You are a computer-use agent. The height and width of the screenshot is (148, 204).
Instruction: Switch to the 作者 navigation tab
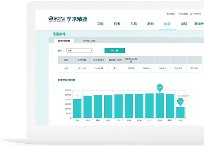coord(117,24)
